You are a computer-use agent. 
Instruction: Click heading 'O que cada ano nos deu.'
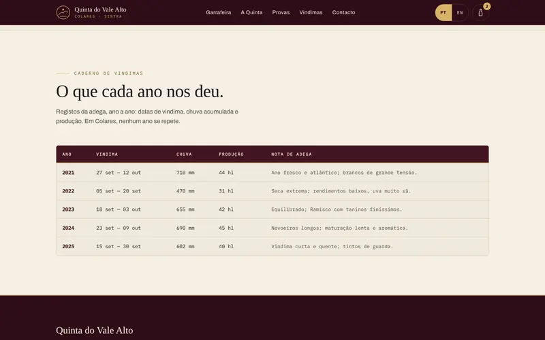pos(140,92)
